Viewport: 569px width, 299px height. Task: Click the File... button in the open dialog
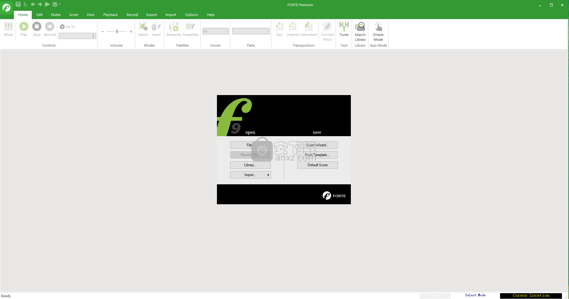coord(250,145)
